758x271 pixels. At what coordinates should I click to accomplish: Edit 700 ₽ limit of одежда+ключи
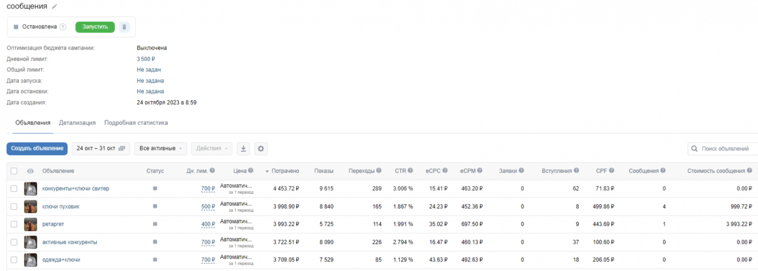(208, 260)
